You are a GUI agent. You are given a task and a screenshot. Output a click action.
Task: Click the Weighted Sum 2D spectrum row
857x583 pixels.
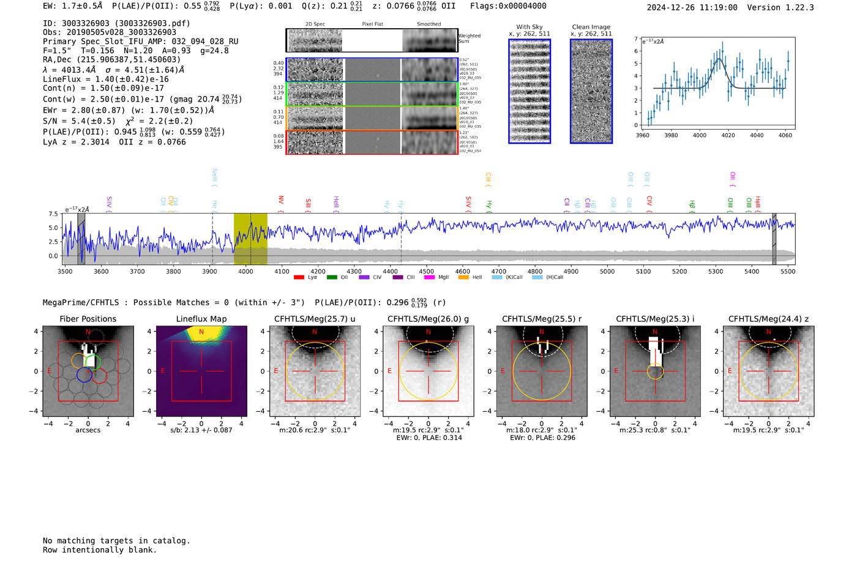(x=372, y=40)
